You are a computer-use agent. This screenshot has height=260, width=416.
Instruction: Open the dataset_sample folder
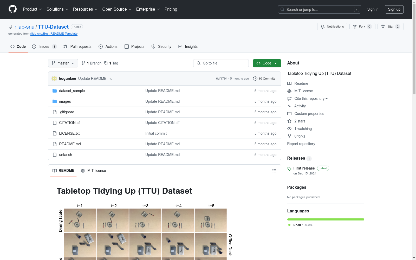(72, 91)
